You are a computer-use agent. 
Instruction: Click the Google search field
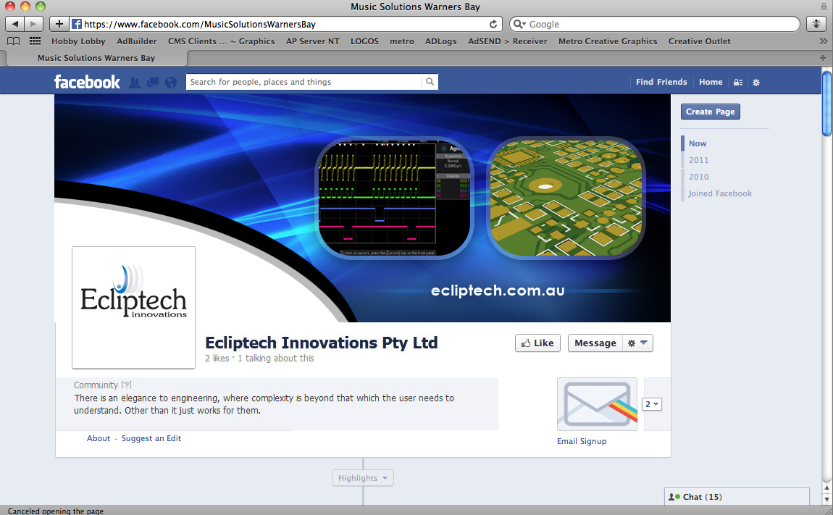click(655, 24)
